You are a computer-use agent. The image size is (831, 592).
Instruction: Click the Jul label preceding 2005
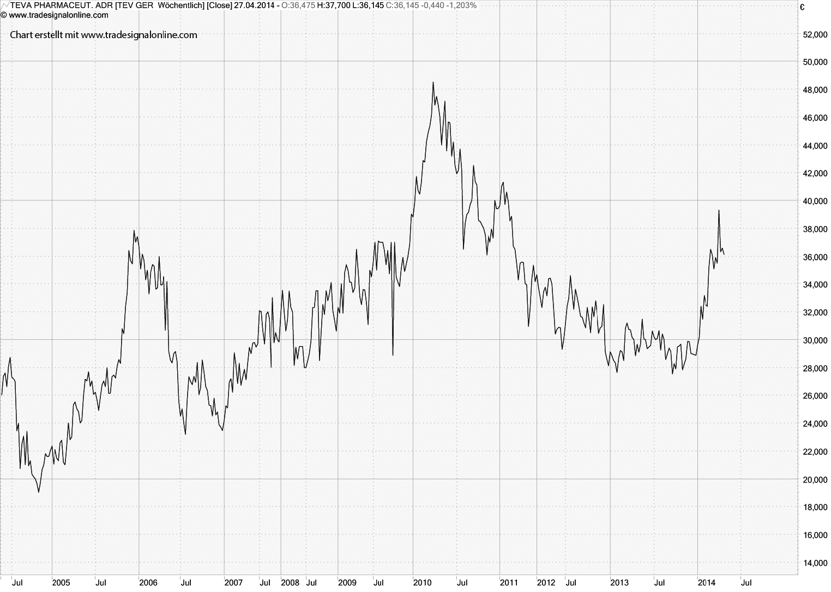(x=17, y=583)
